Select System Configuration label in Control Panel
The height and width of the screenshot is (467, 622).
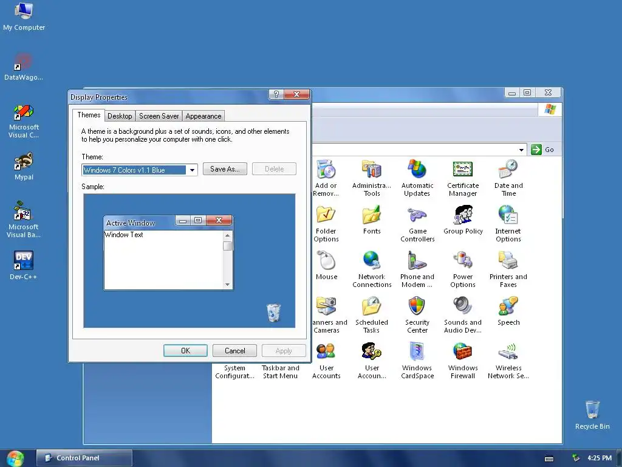click(234, 372)
